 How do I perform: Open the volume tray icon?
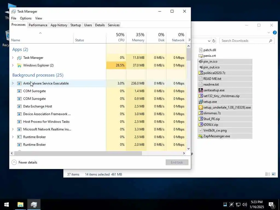pyautogui.click(x=245, y=205)
